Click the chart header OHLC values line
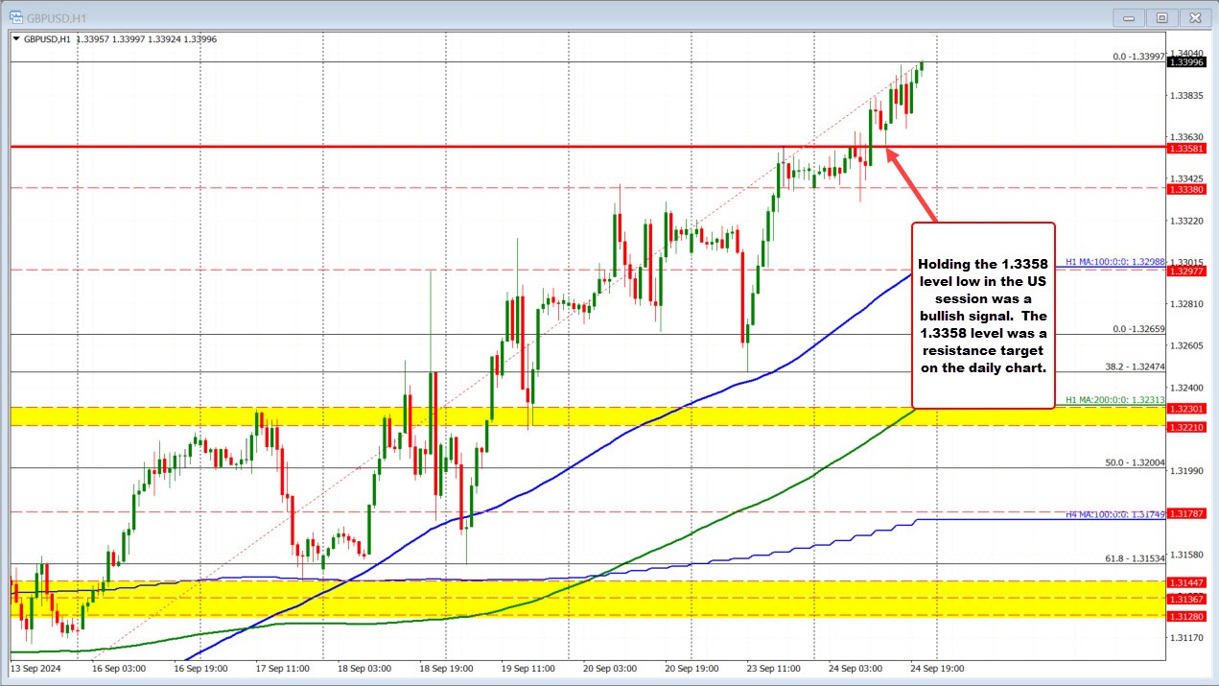 click(x=120, y=39)
